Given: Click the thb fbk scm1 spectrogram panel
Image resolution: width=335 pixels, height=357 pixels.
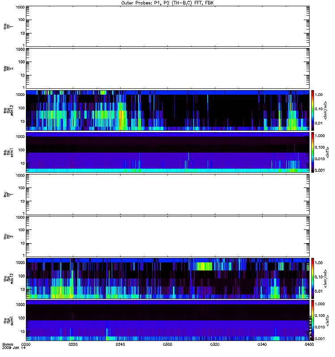Looking at the screenshot, I should coord(168,152).
